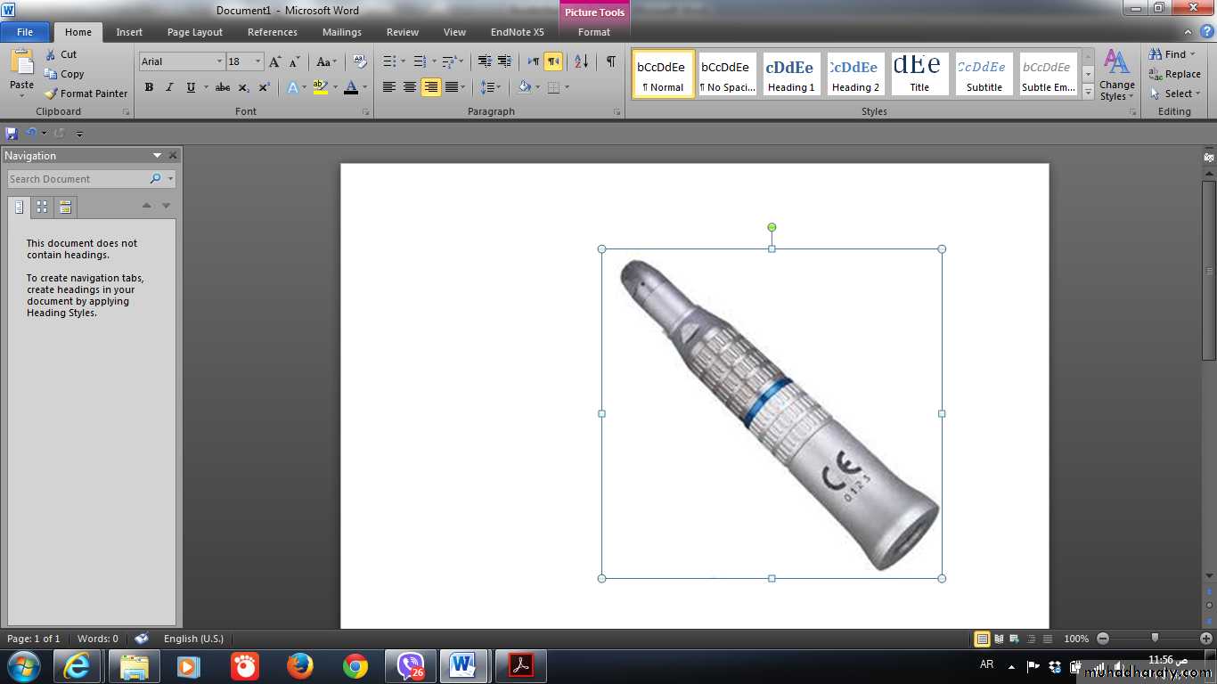The height and width of the screenshot is (684, 1217).
Task: Click the Cut scissors icon
Action: pyautogui.click(x=51, y=54)
